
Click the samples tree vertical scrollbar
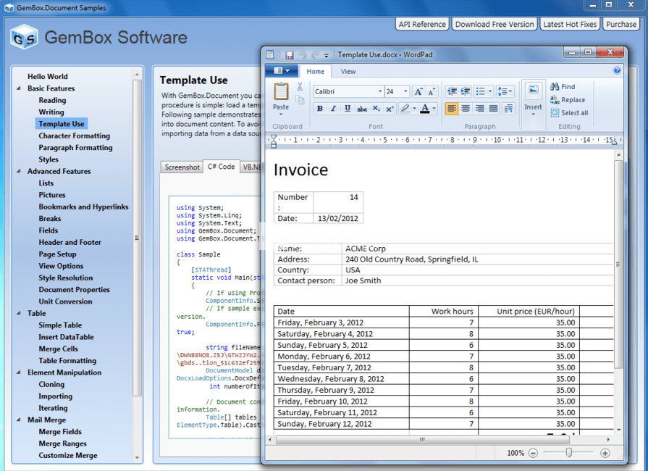pos(137,238)
